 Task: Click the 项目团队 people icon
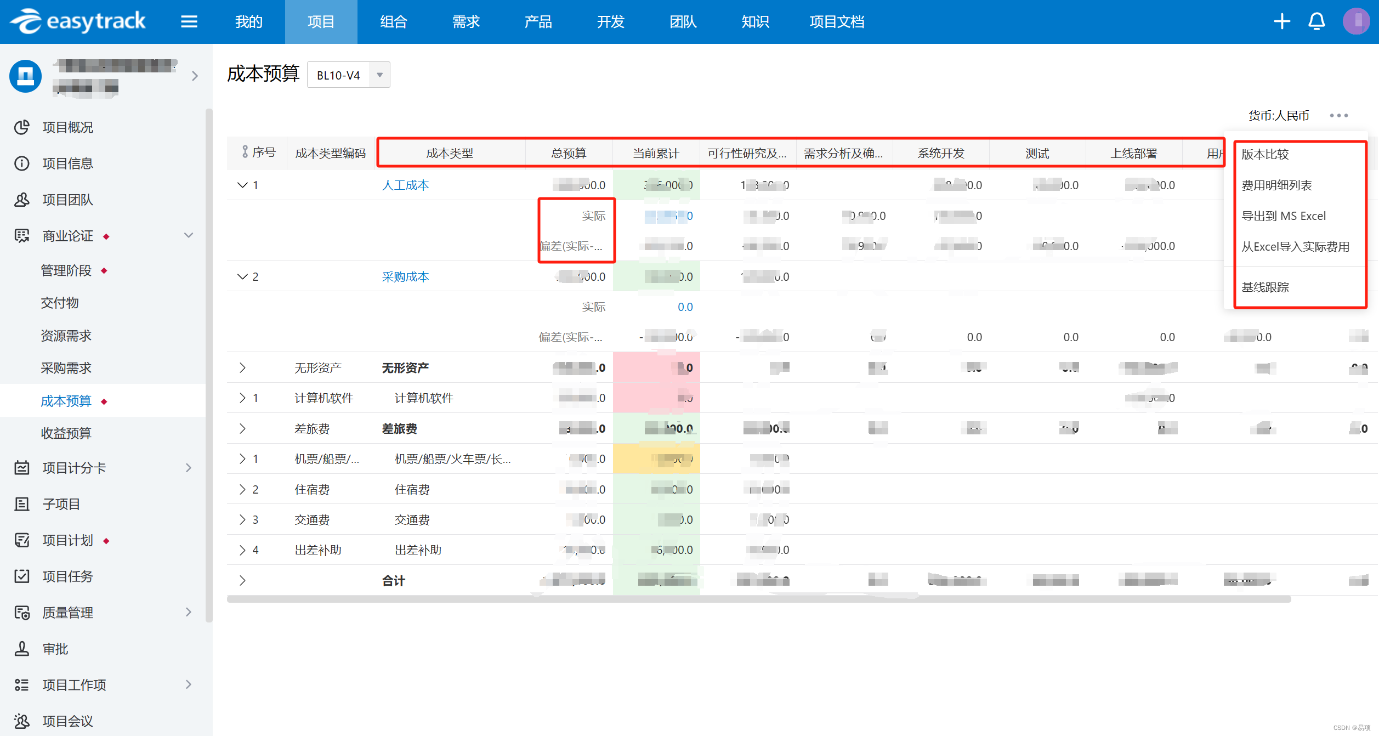[22, 200]
